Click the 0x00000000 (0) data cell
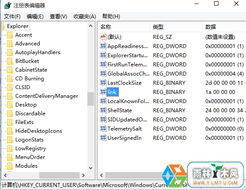 (x=224, y=128)
